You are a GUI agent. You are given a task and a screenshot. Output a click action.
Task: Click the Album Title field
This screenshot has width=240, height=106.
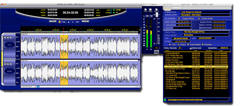pyautogui.click(x=205, y=12)
